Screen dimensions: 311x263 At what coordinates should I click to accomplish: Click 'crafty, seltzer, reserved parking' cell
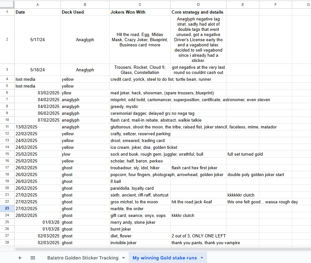(140, 134)
